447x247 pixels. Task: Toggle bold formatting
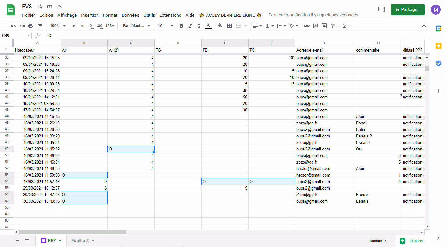click(x=181, y=26)
